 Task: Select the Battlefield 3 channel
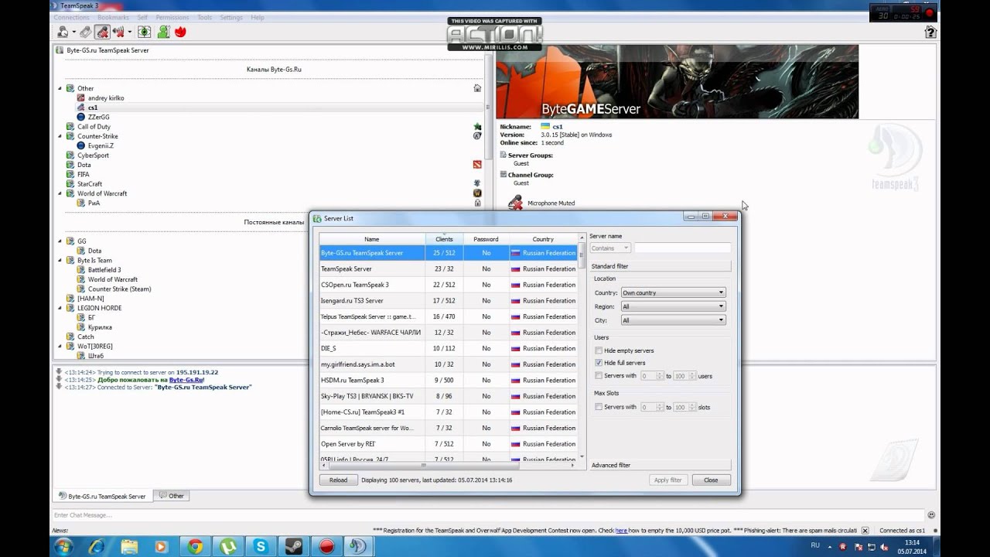click(x=104, y=270)
